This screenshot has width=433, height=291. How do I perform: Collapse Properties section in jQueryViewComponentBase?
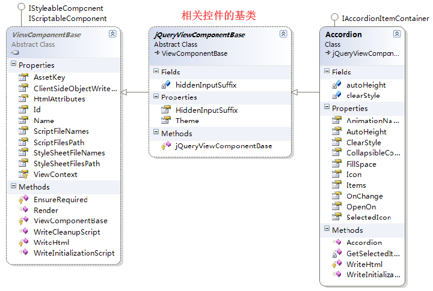[156, 96]
